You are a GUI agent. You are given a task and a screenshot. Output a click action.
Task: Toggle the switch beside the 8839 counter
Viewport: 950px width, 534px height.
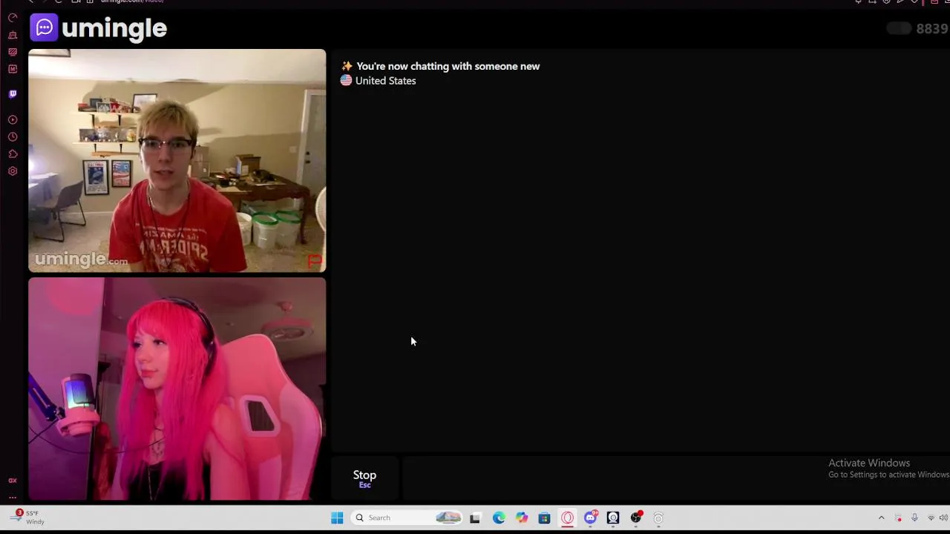899,29
